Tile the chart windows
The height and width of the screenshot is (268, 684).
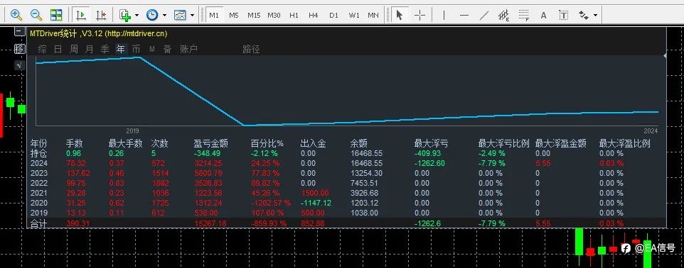[x=56, y=15]
